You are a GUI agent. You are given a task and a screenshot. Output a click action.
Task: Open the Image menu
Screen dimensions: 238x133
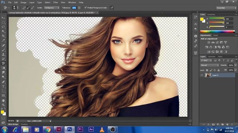[23, 3]
